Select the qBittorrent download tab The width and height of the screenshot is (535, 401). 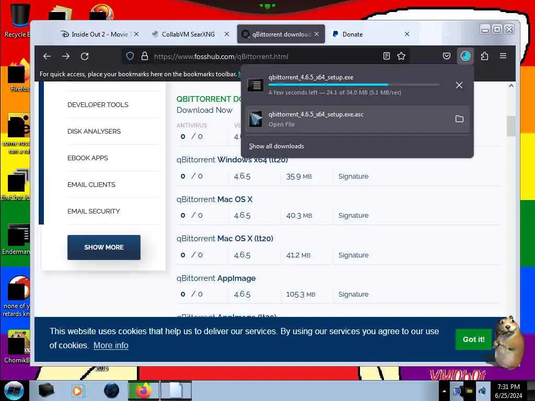point(281,34)
